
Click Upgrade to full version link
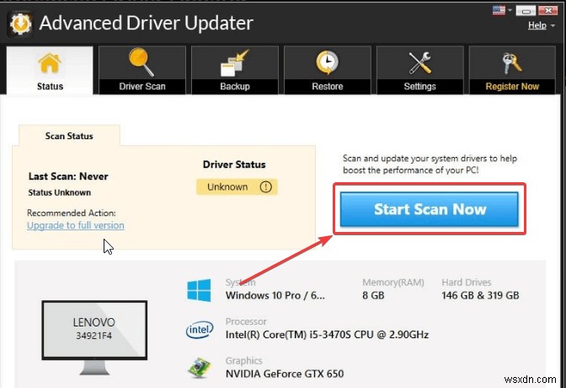(76, 225)
